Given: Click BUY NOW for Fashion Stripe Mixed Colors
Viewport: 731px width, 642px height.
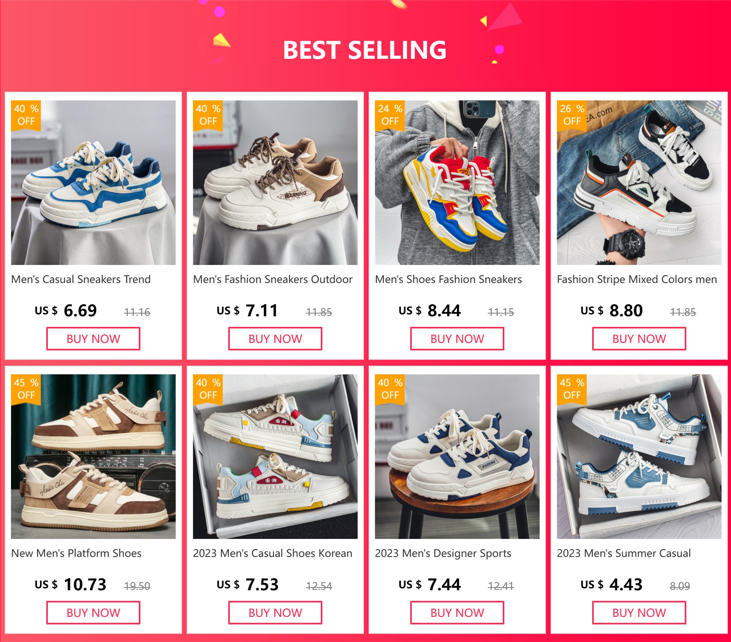Looking at the screenshot, I should (639, 339).
